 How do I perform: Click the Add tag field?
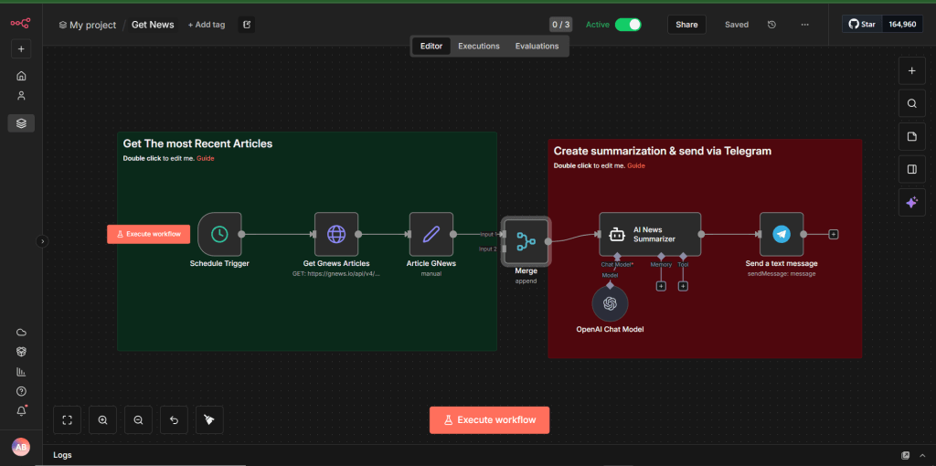coord(207,25)
